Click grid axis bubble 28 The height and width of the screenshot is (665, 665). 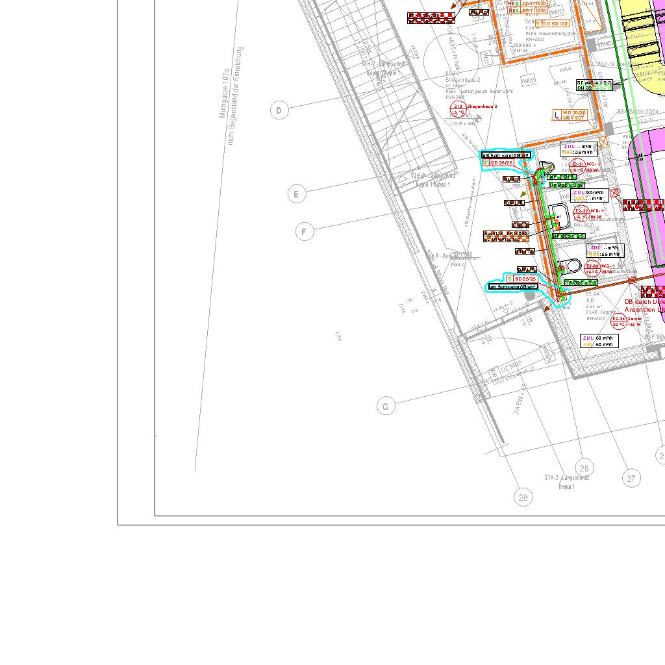pos(523,497)
